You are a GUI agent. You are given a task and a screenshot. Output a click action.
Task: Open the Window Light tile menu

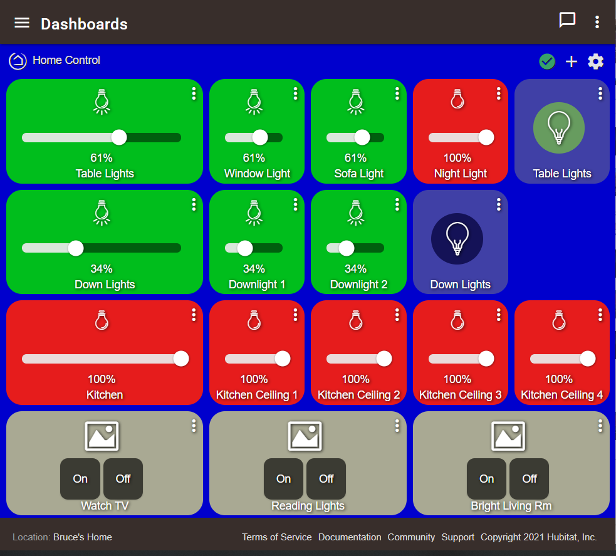(295, 93)
